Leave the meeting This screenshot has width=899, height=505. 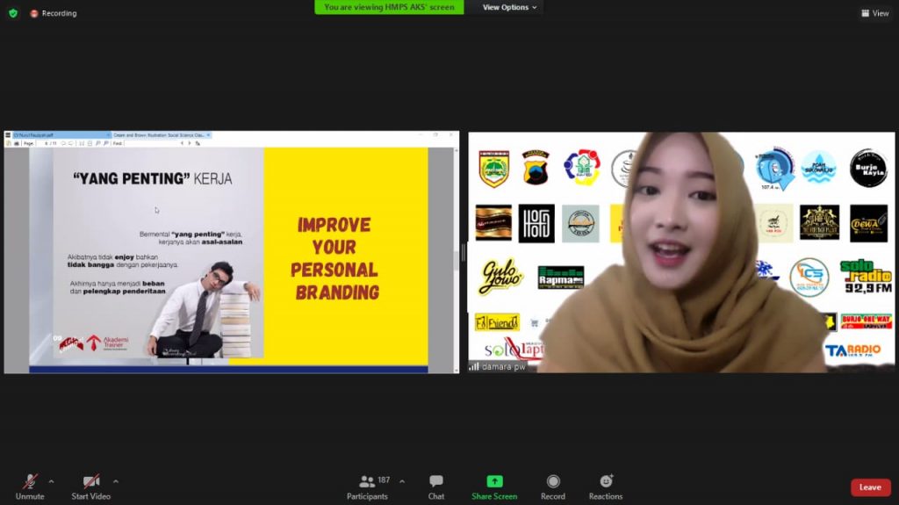pyautogui.click(x=870, y=487)
